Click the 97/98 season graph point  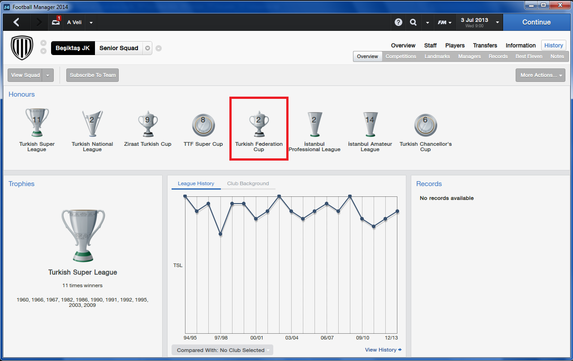pyautogui.click(x=220, y=234)
